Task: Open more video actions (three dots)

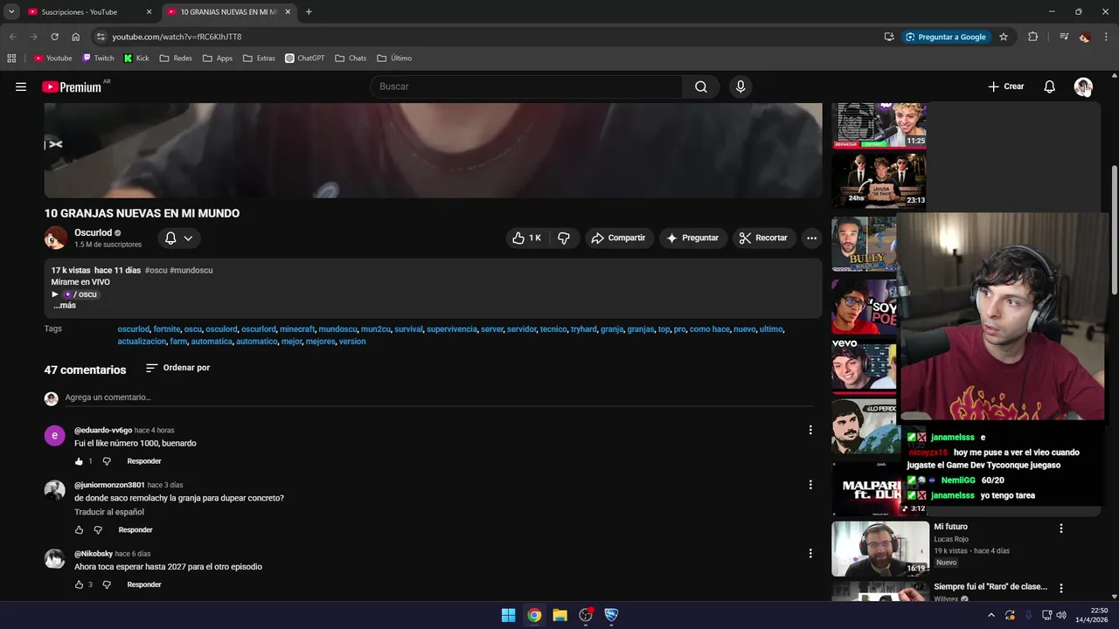Action: [x=811, y=238]
